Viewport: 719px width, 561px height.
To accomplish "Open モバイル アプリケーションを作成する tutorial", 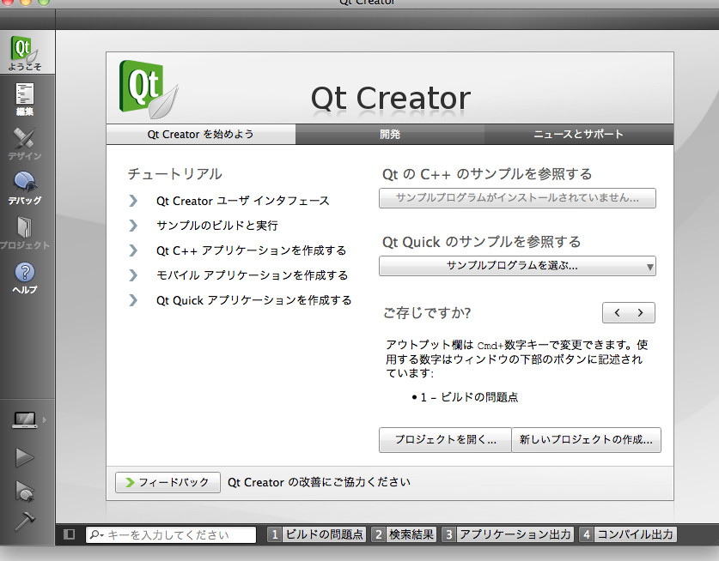I will tap(253, 275).
